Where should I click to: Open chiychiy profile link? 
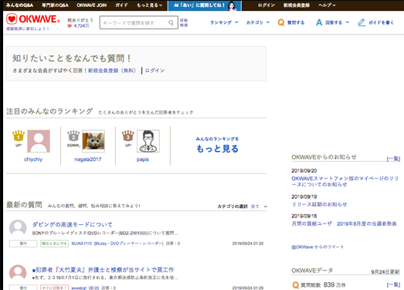click(x=33, y=159)
